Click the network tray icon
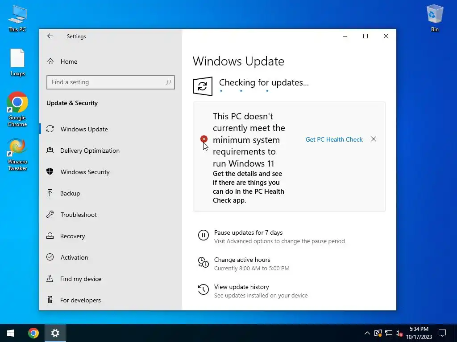This screenshot has height=342, width=457. (389, 333)
